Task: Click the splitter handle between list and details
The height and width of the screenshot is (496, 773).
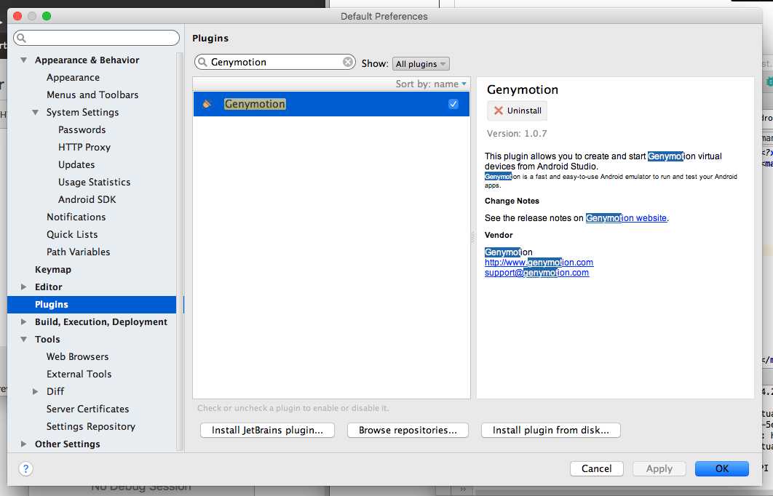Action: pyautogui.click(x=473, y=237)
